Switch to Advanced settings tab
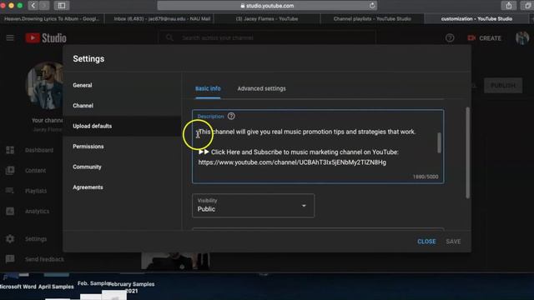The height and width of the screenshot is (300, 534). (261, 88)
